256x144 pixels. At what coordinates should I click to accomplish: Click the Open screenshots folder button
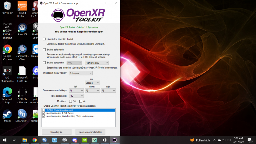(90, 132)
